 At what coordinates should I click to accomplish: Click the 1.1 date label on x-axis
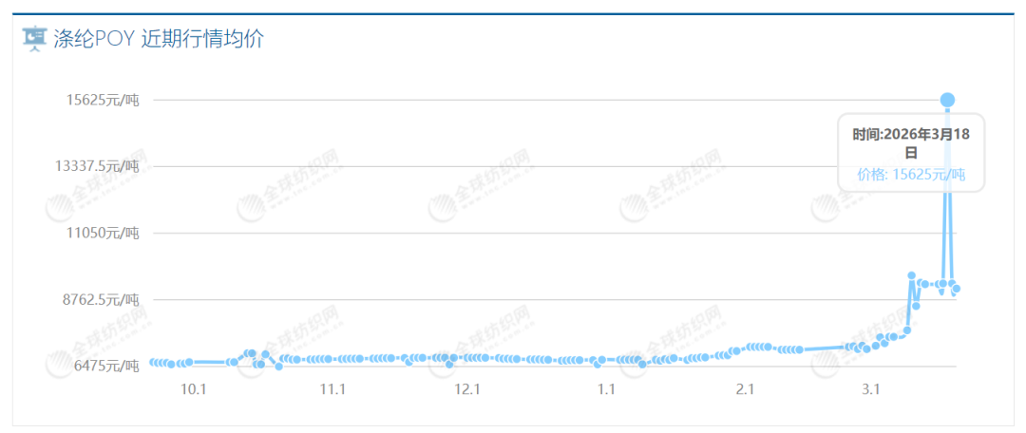pos(607,389)
